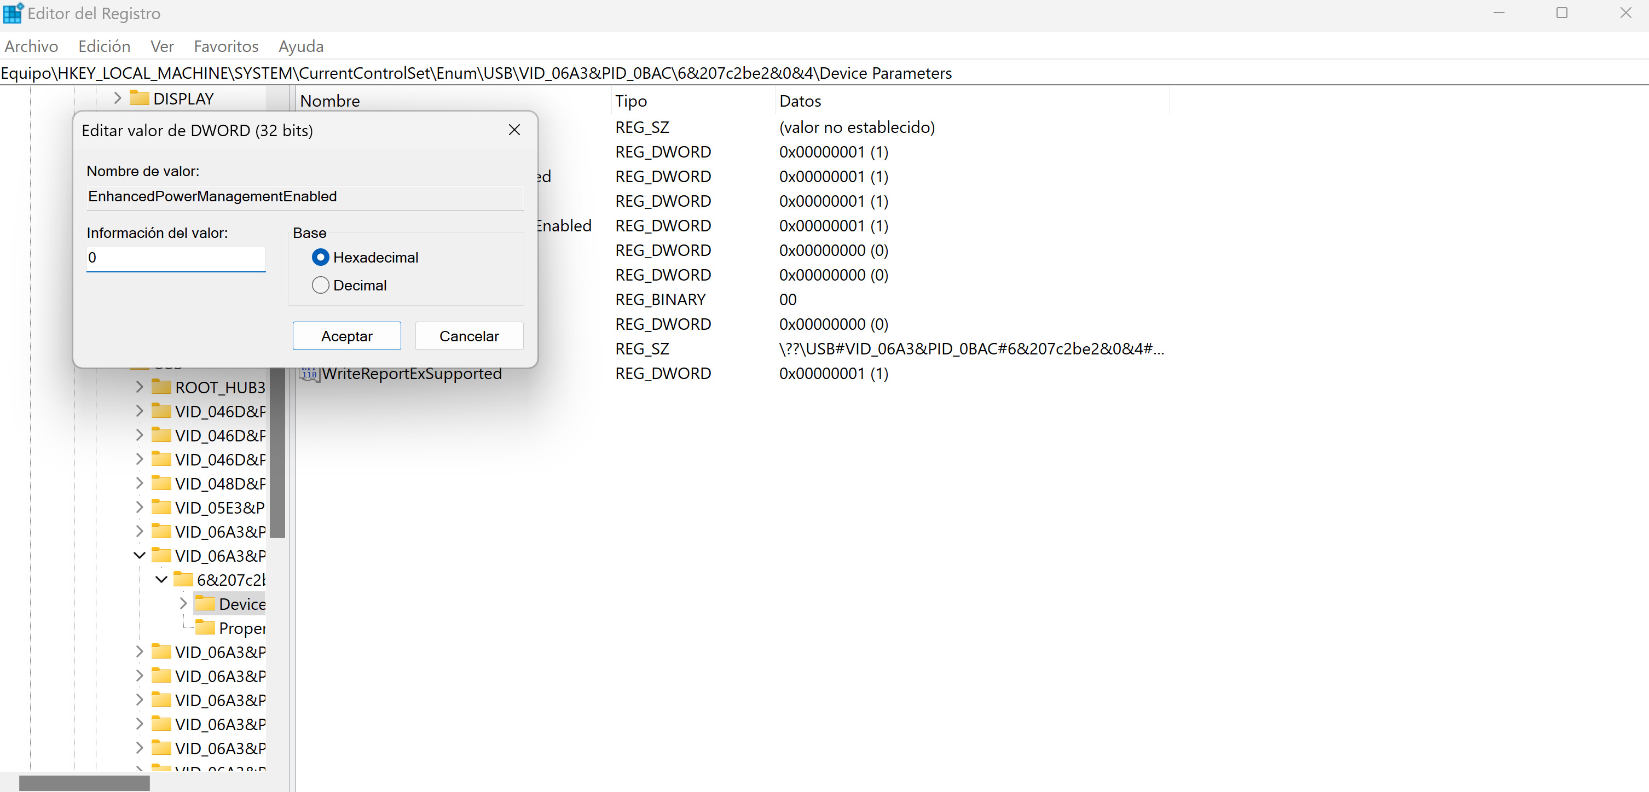This screenshot has height=792, width=1649.
Task: Click the 6&207c2be folder icon
Action: pyautogui.click(x=183, y=580)
